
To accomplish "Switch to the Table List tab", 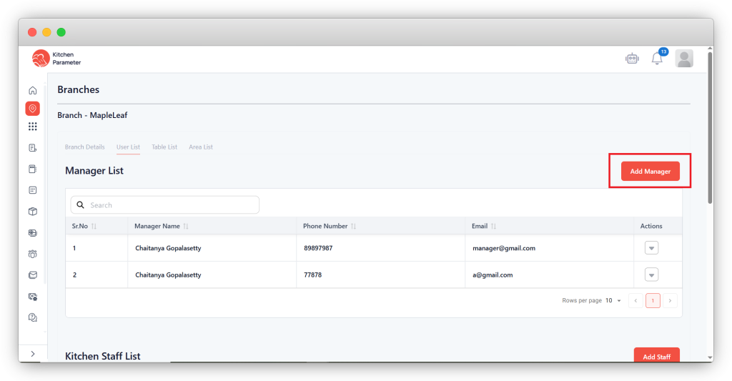I will [164, 147].
